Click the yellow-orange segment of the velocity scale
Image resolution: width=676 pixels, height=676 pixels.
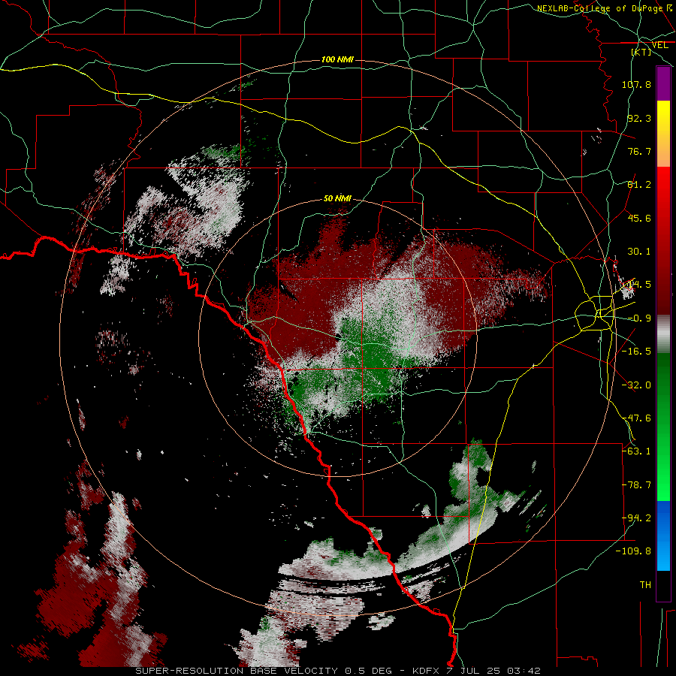pos(663,134)
